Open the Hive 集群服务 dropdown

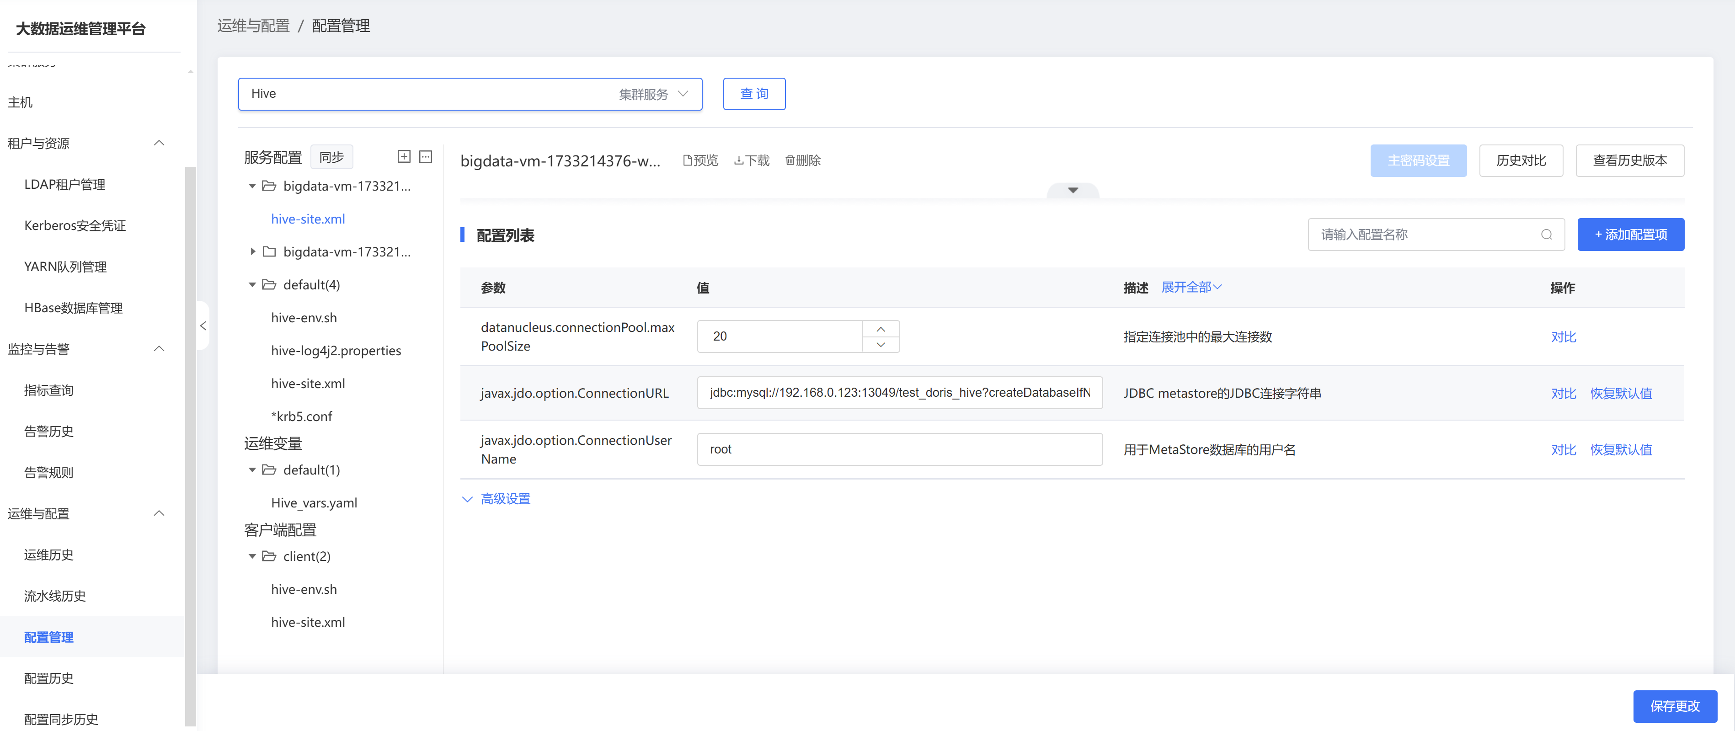pos(470,94)
